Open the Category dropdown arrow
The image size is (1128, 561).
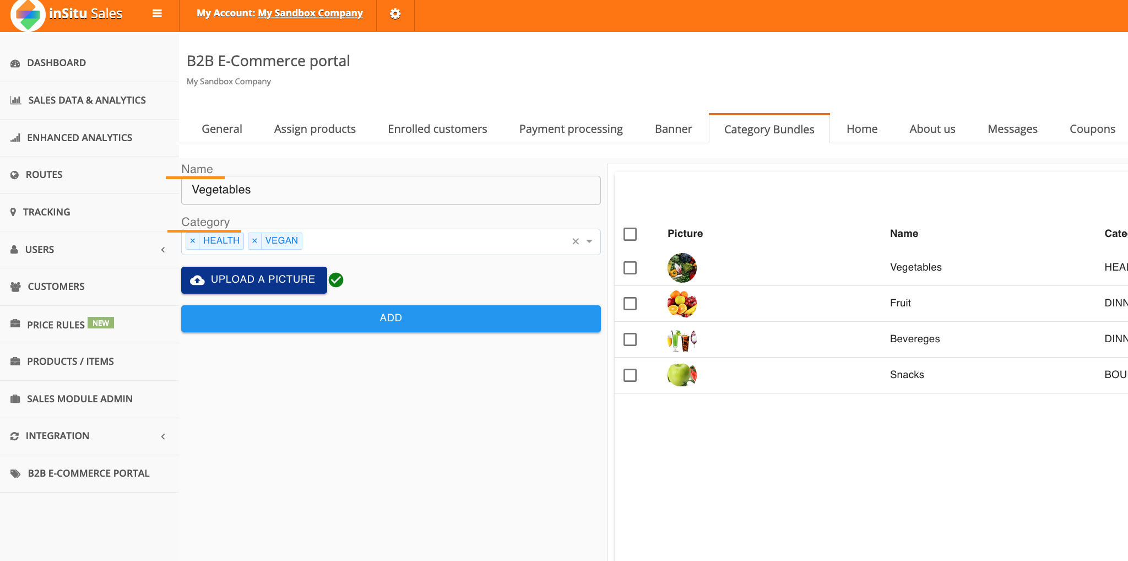[x=589, y=241]
